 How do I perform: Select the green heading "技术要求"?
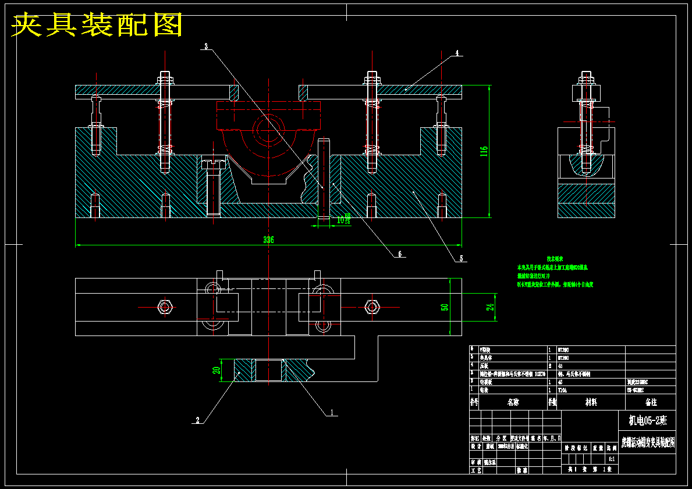click(555, 259)
